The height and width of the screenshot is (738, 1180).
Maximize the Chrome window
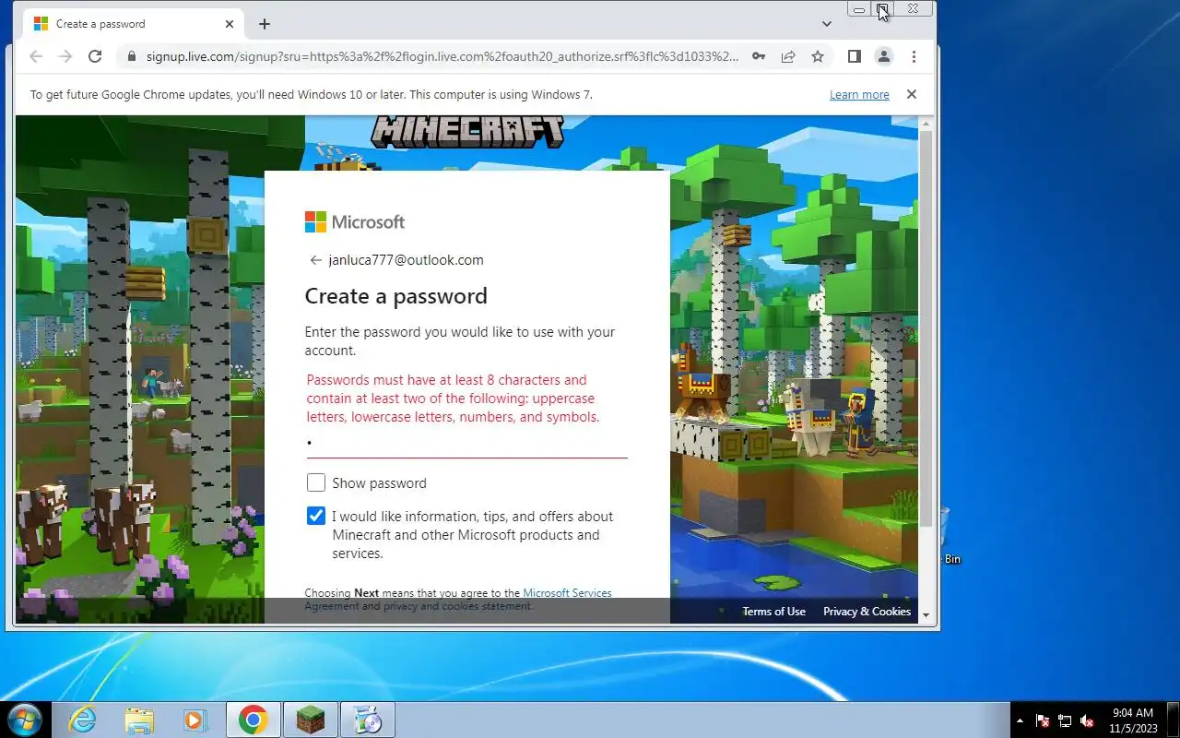882,9
